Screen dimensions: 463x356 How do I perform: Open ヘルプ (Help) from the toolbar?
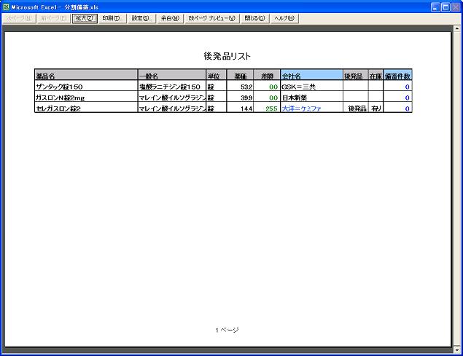(284, 18)
